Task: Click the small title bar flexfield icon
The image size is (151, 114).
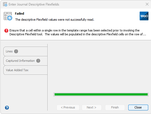Action: pos(5,4)
